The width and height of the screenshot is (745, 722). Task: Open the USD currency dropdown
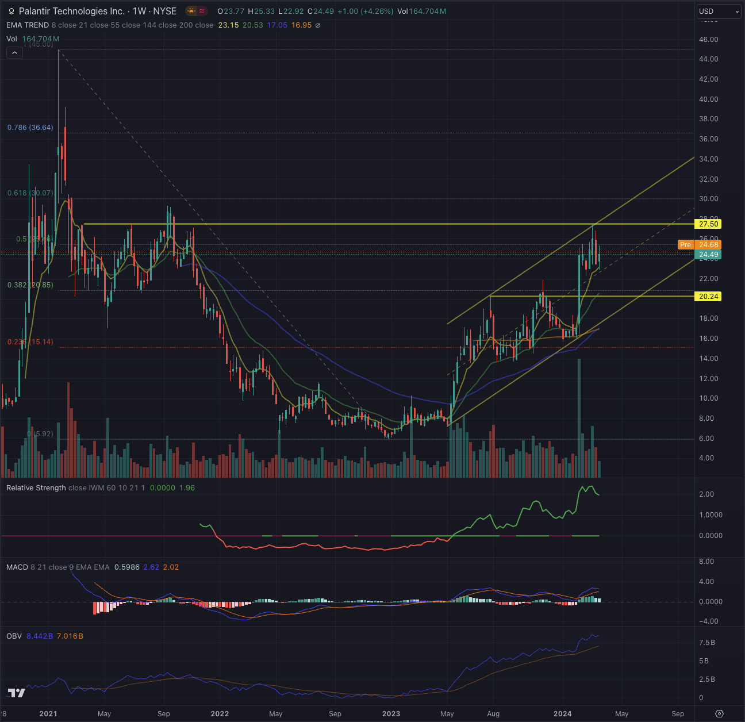click(x=719, y=11)
